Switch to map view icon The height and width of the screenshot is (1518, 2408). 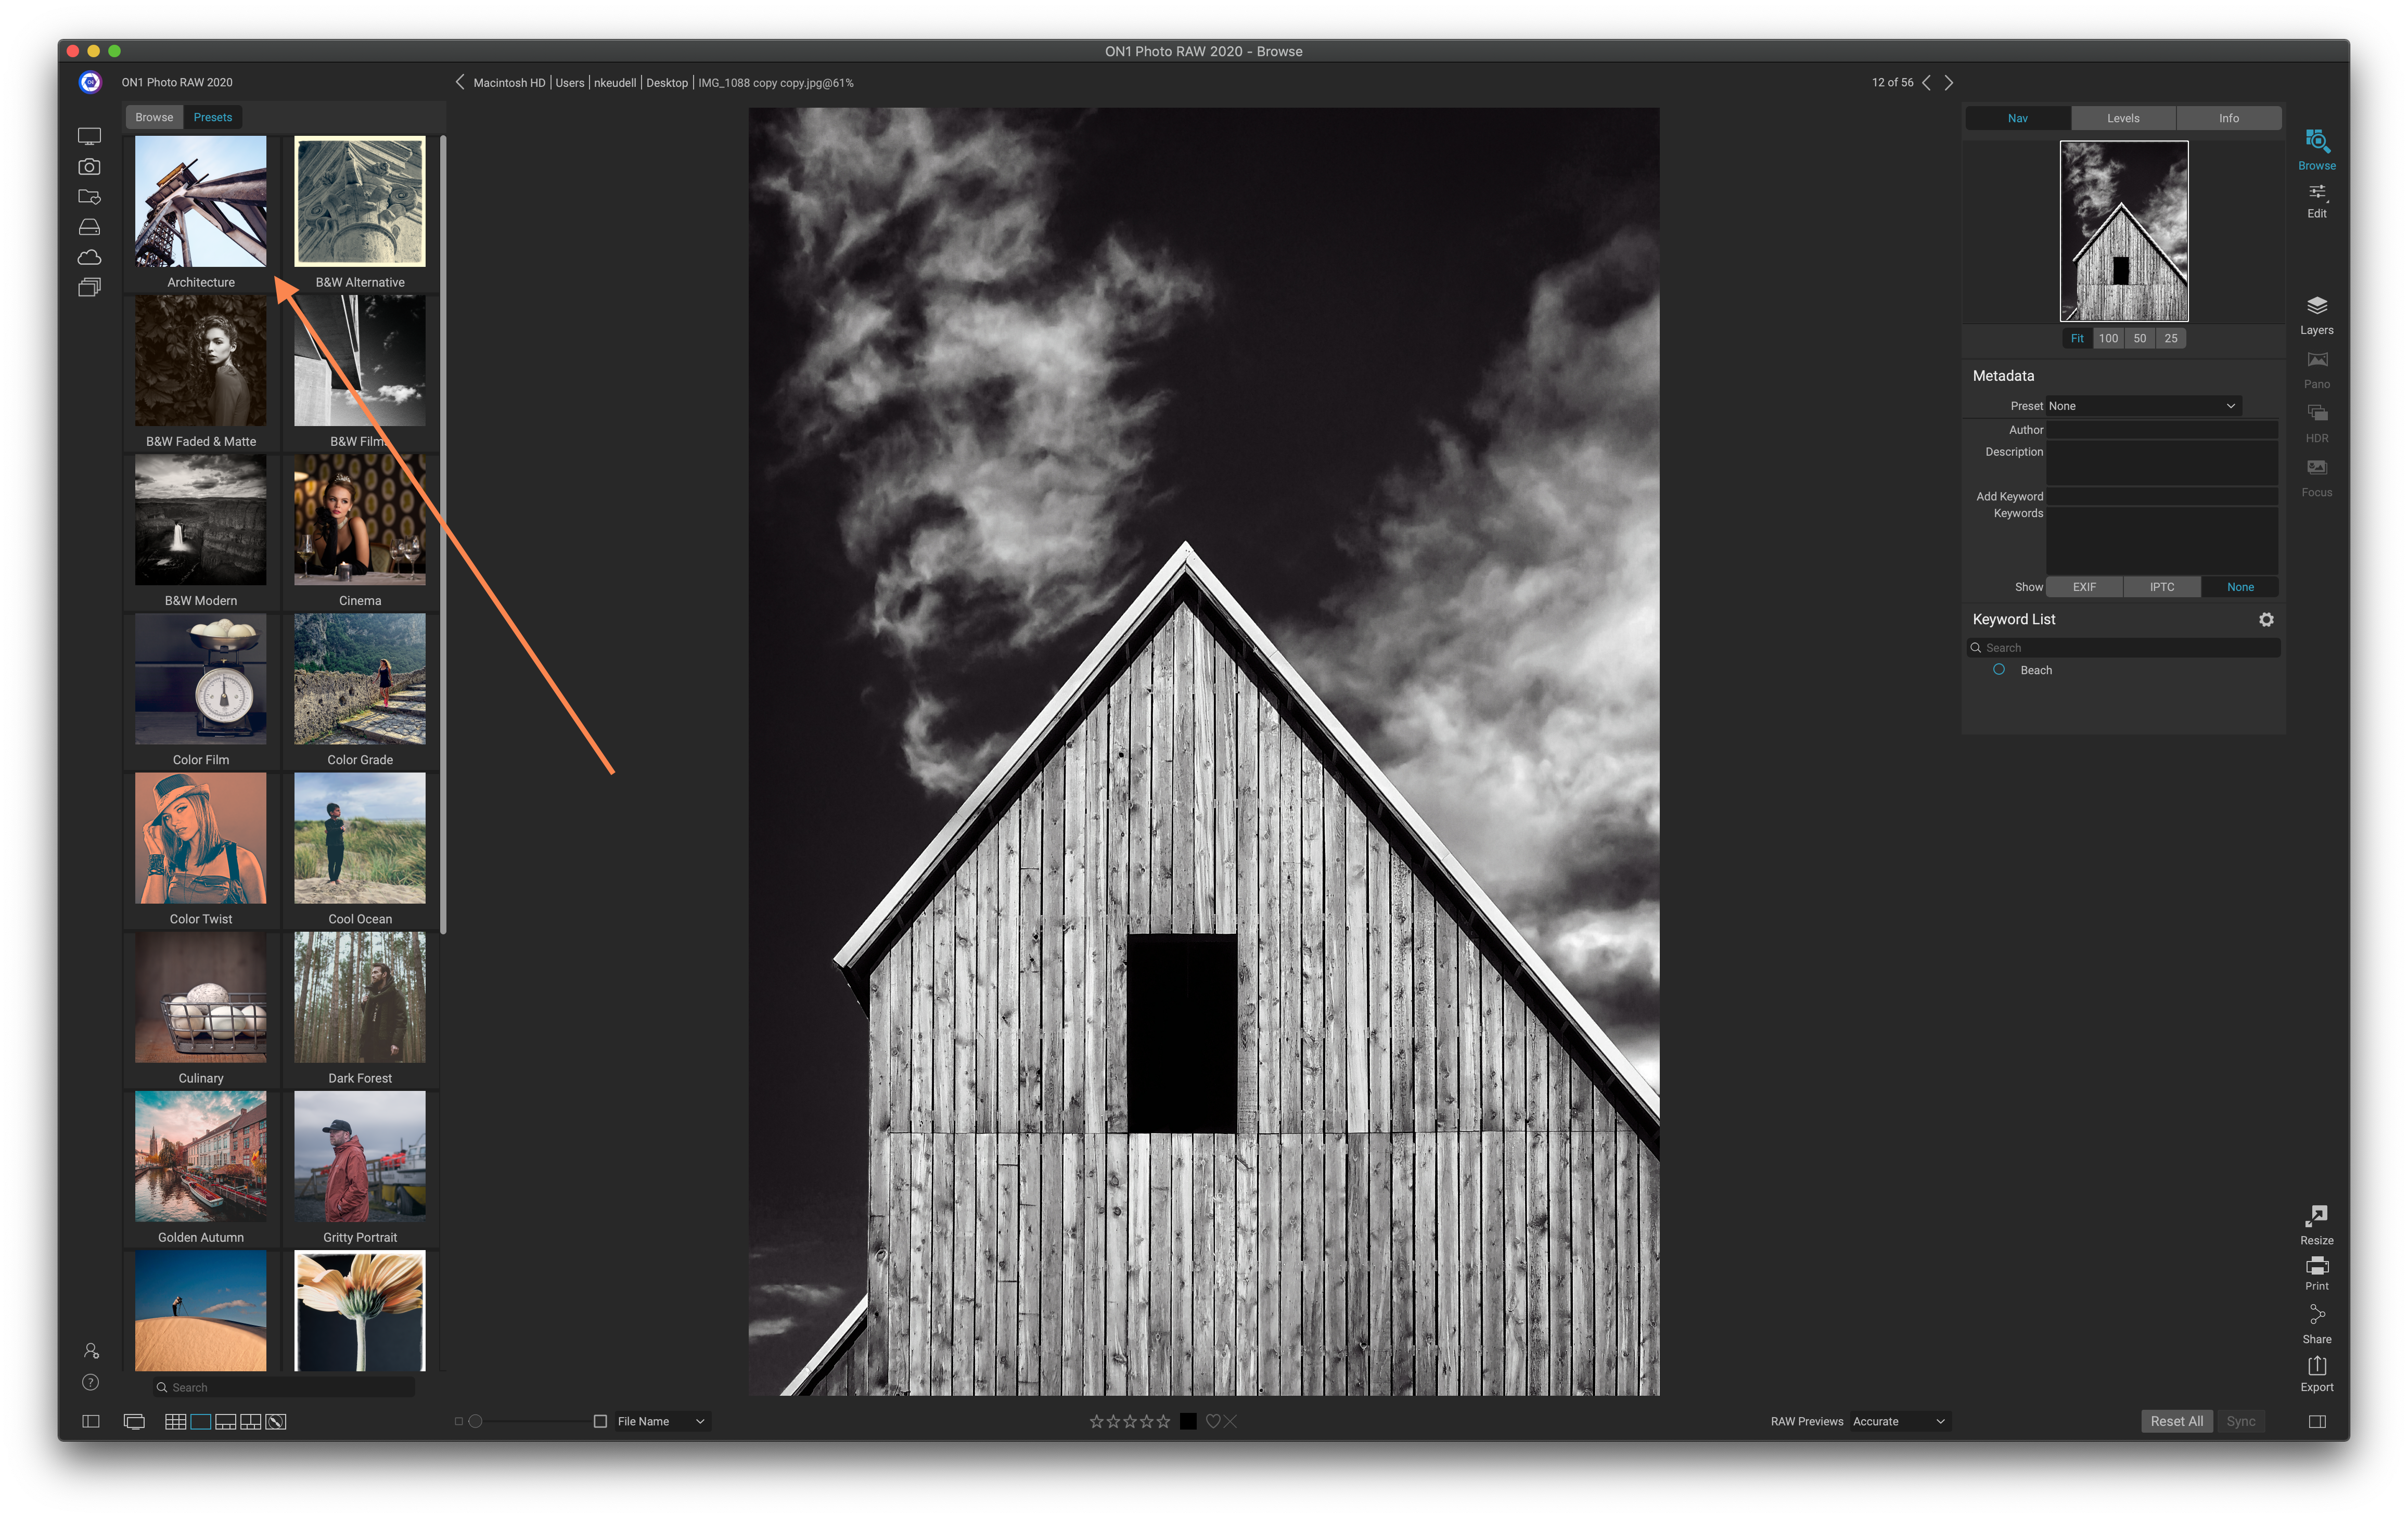(276, 1421)
